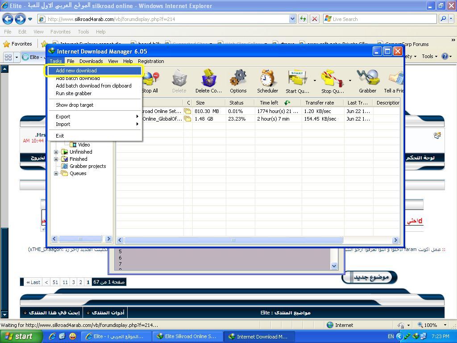Click the Last page pagination link
Viewport: 457px width, 343px height.
33,282
